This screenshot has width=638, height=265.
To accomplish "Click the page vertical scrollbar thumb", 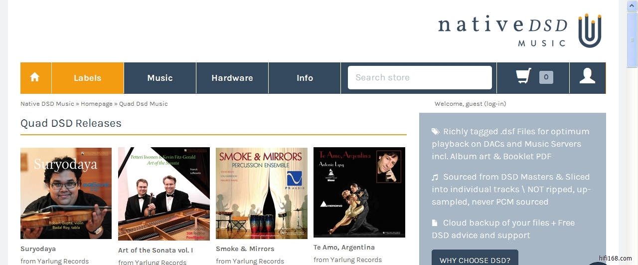I will (633, 41).
